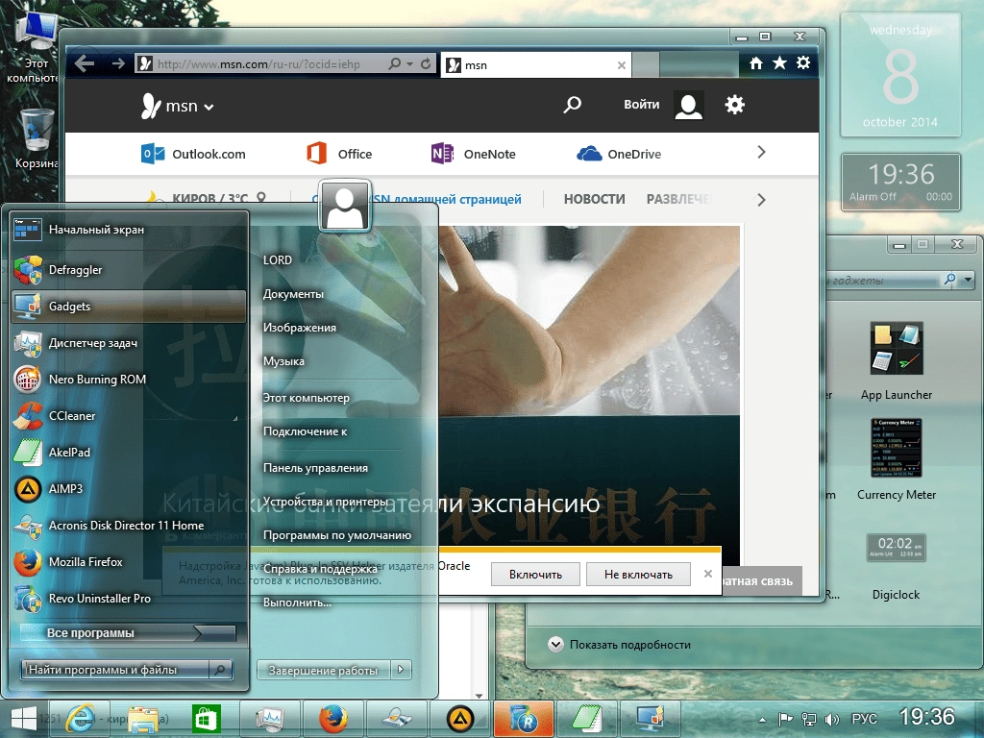Viewport: 984px width, 738px height.
Task: Click the user avatar in the Start menu
Action: (344, 207)
